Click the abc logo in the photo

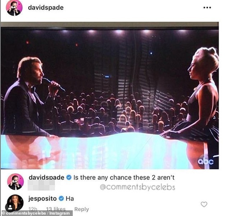206,162
